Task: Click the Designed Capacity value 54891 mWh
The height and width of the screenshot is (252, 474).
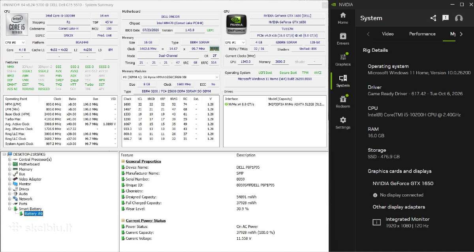Action: (x=246, y=197)
